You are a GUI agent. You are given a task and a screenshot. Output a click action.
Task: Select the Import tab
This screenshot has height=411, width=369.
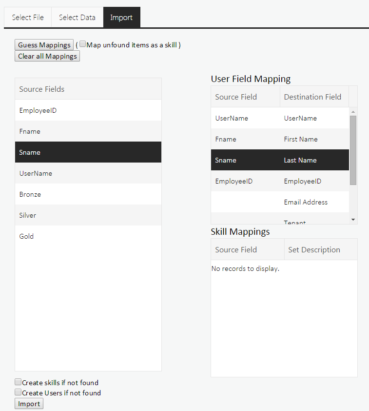[x=121, y=18]
